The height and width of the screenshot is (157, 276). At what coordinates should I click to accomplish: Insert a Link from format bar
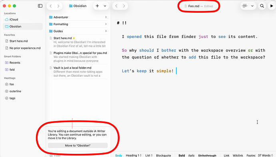226,155
